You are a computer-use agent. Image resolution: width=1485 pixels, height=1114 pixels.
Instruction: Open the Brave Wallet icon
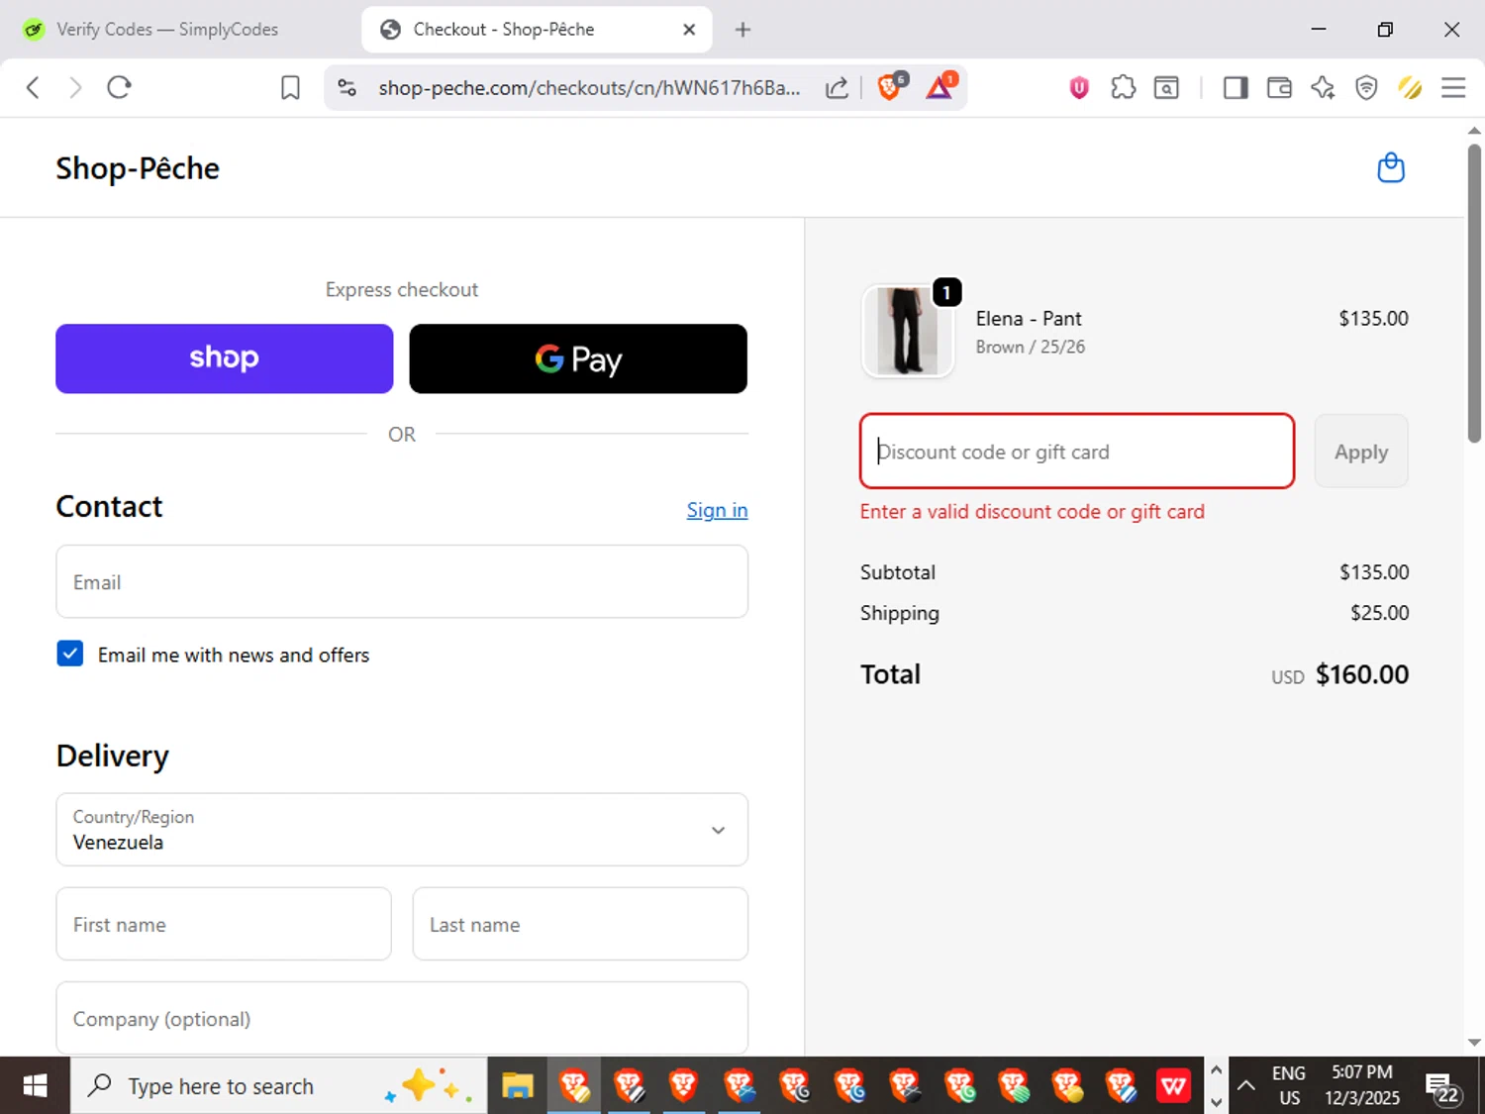pyautogui.click(x=1279, y=88)
